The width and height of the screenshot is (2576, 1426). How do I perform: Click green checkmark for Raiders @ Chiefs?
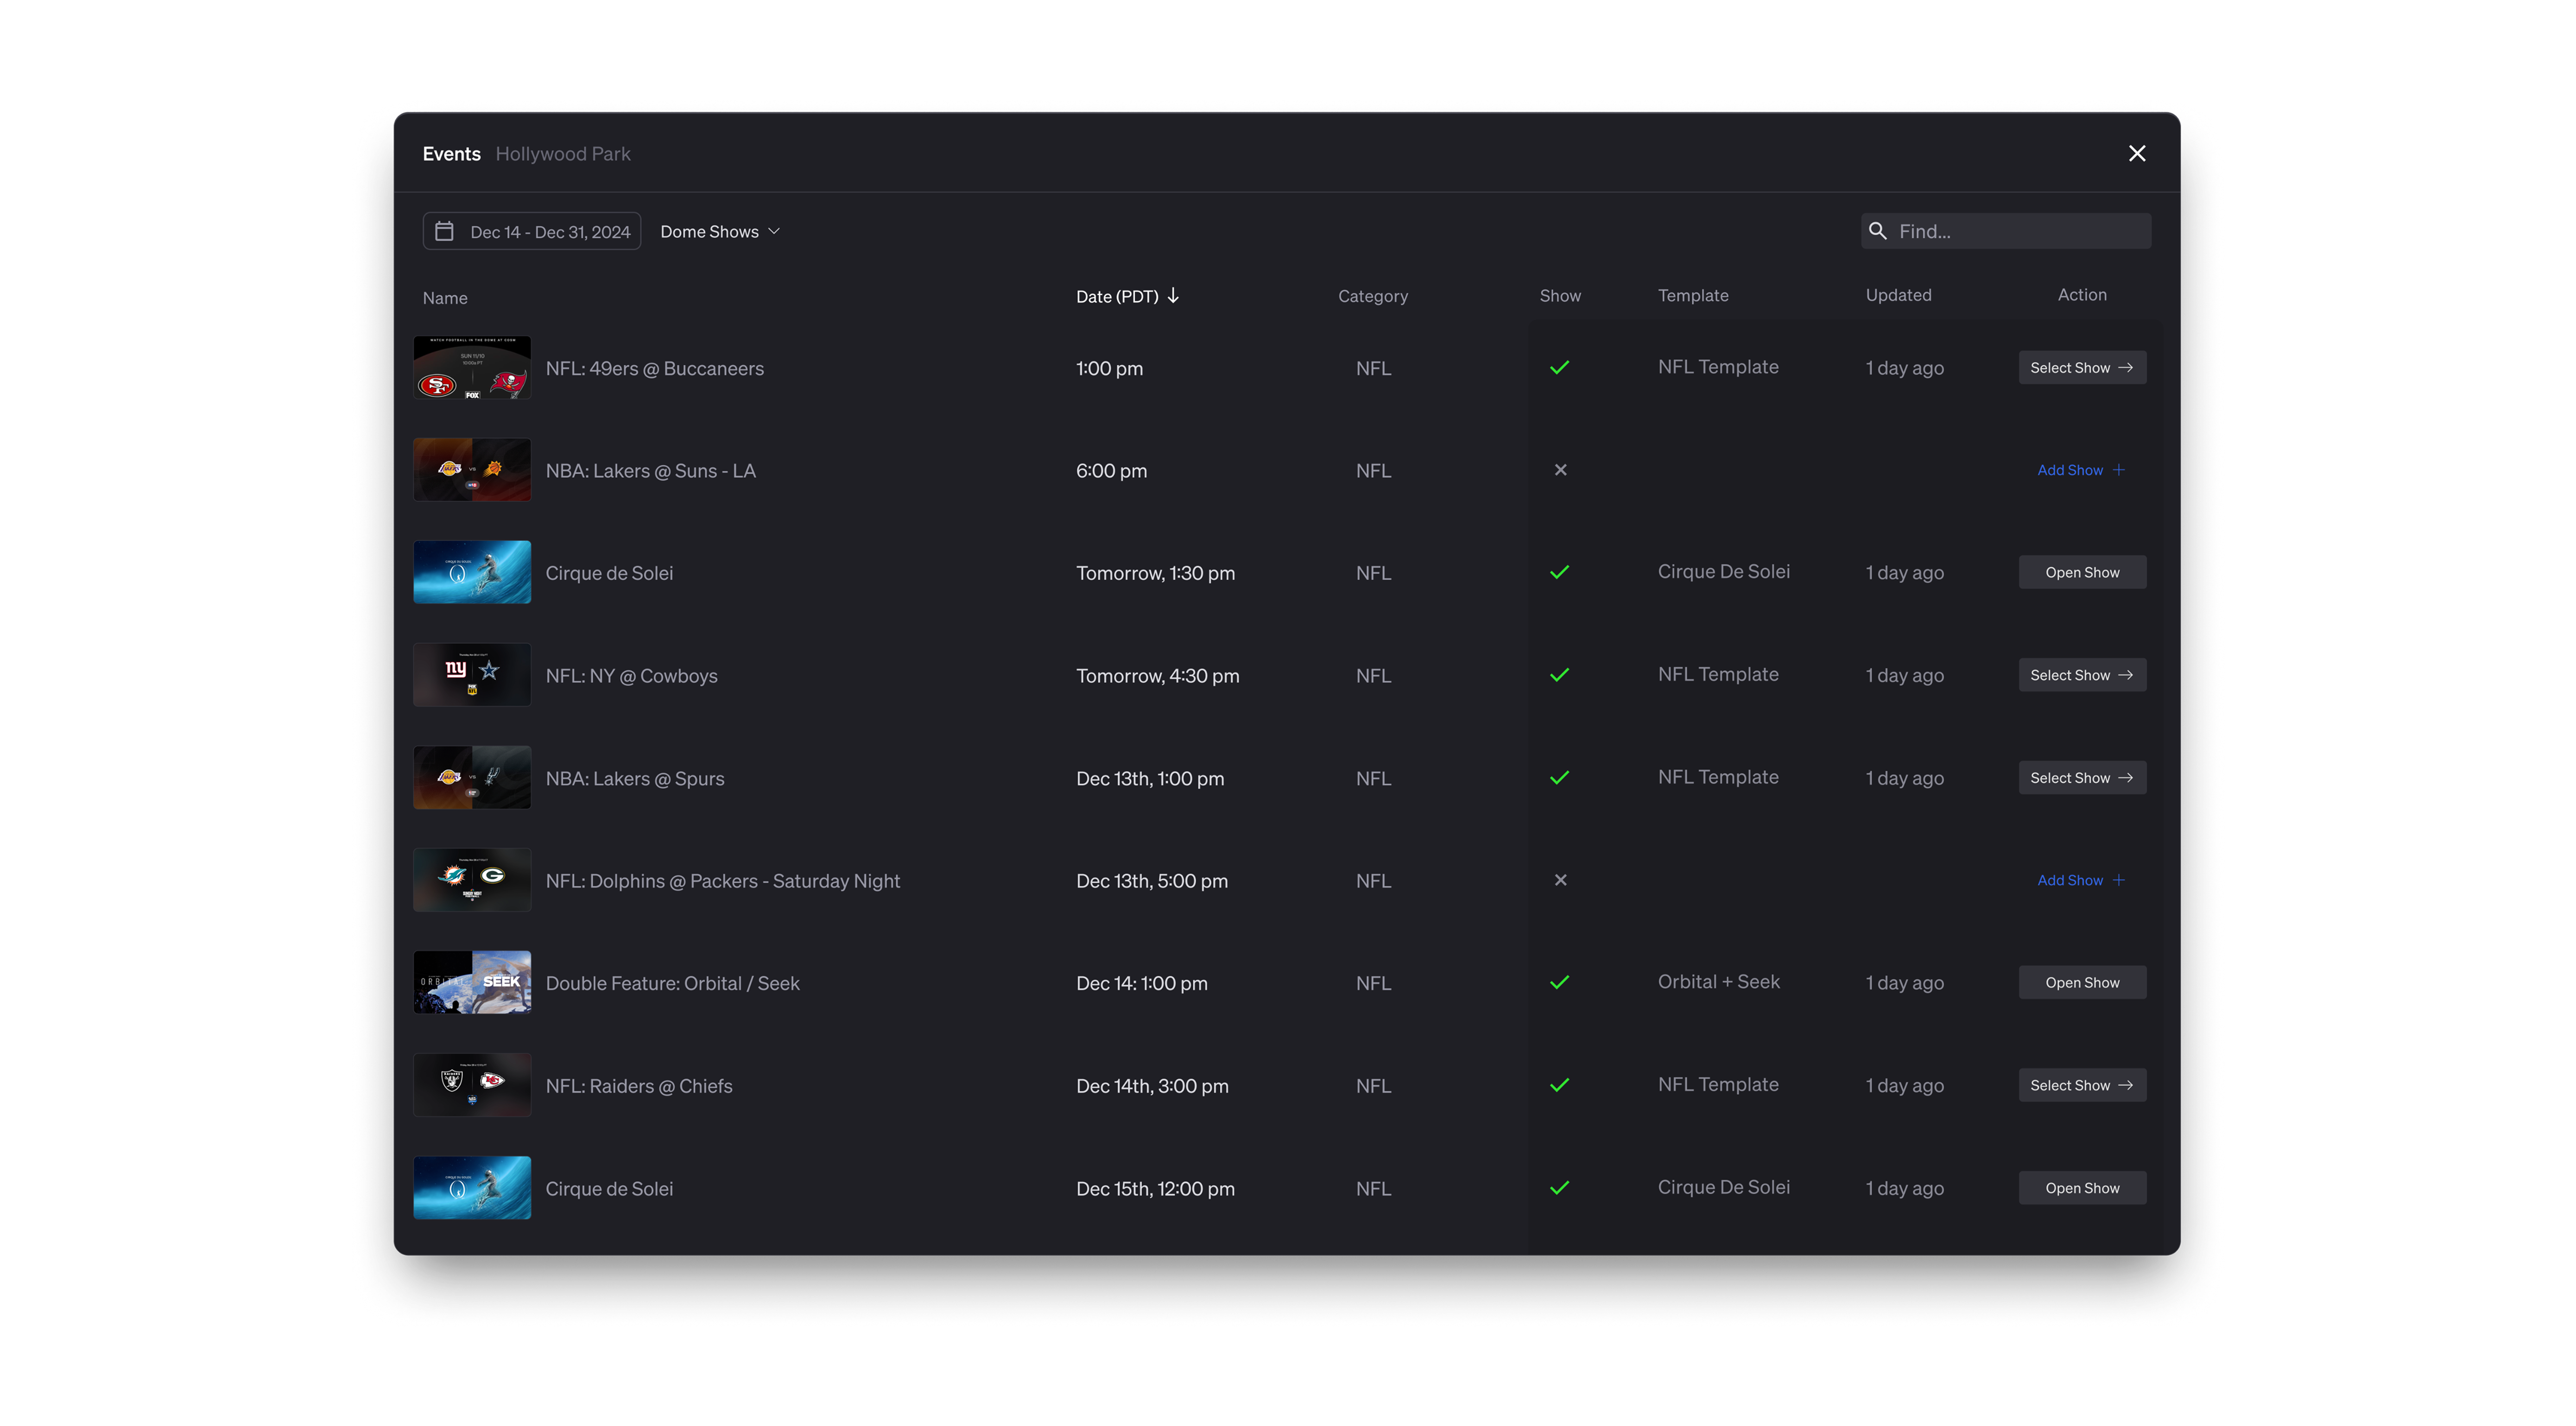[x=1559, y=1085]
